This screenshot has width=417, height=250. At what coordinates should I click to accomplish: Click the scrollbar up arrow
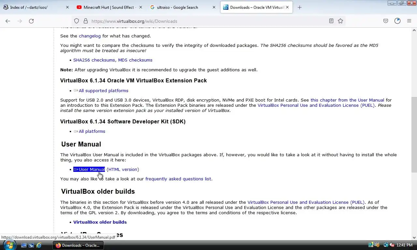(x=414, y=30)
